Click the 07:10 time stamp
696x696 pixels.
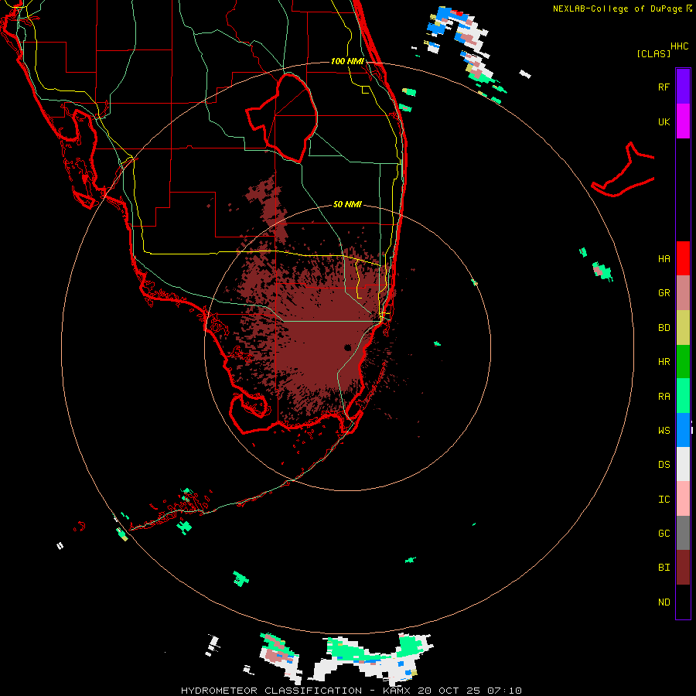coord(504,691)
